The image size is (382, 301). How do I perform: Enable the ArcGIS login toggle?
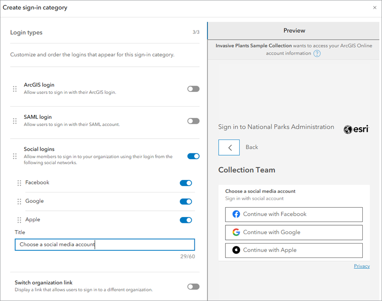tap(193, 89)
